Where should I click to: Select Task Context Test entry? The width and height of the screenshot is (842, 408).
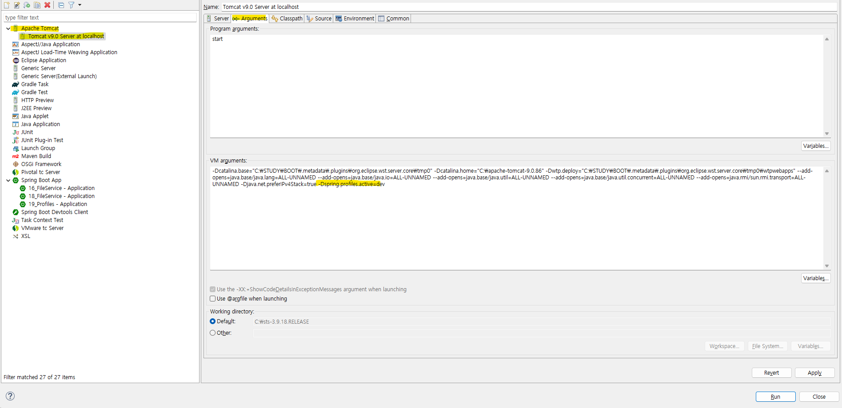click(x=42, y=220)
